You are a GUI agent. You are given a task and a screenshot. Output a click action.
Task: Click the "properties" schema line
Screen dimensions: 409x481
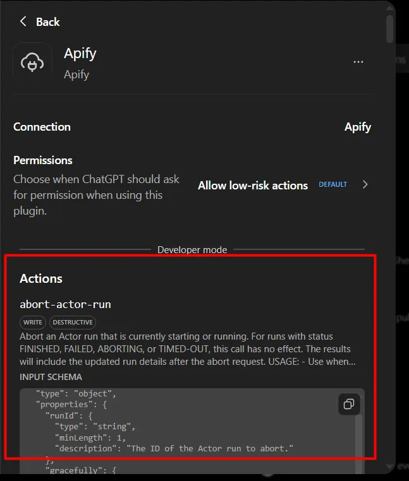point(71,405)
